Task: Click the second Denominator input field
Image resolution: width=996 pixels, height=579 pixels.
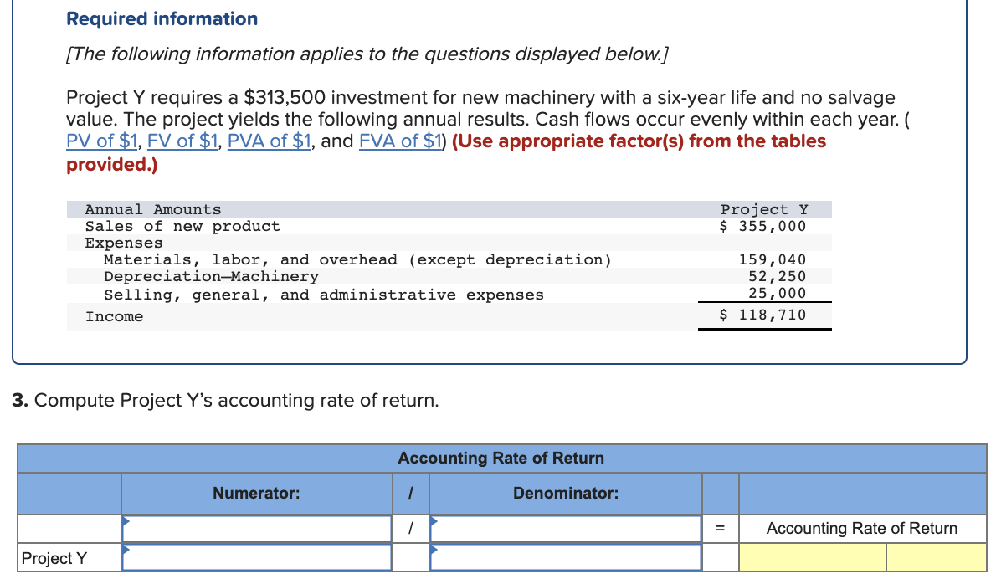Action: (x=565, y=556)
